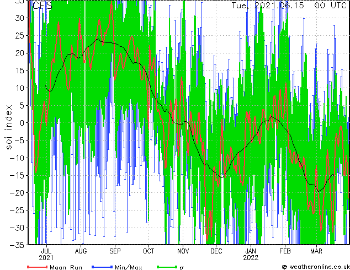Click the SEP month label

(115, 251)
